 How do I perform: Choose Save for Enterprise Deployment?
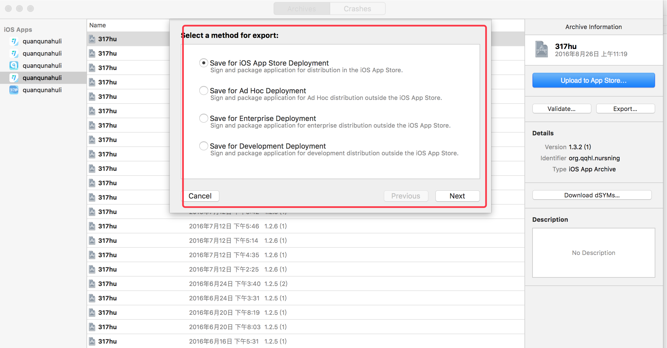[204, 118]
